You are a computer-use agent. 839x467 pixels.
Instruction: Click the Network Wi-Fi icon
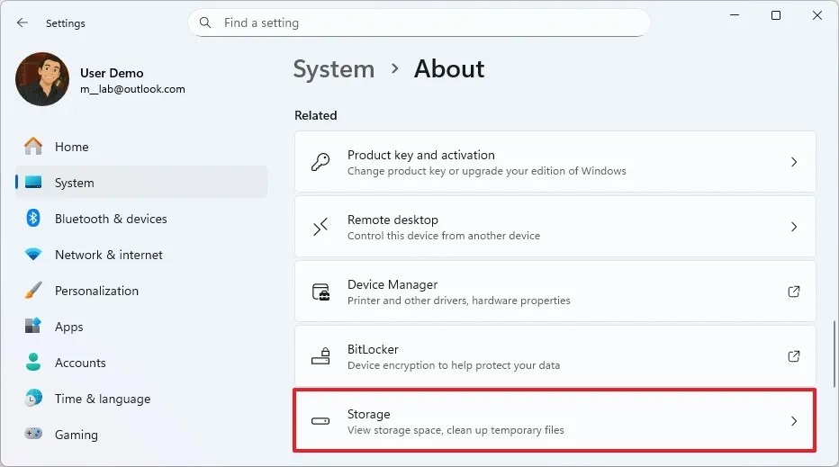(33, 254)
